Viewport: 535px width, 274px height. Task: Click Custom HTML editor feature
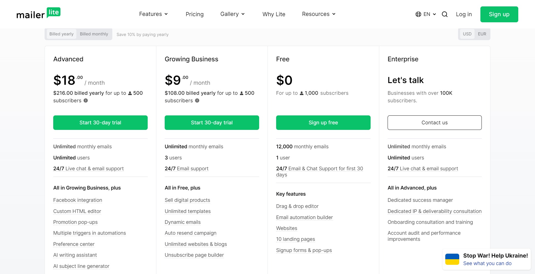[77, 211]
